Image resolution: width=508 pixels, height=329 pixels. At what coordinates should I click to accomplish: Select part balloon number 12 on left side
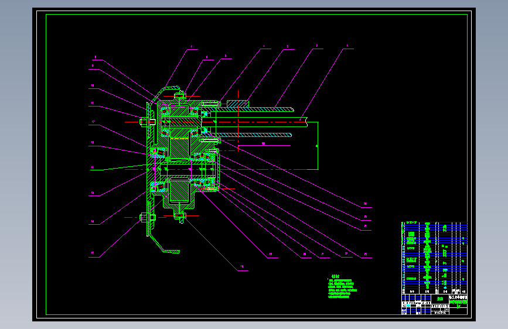(93, 122)
